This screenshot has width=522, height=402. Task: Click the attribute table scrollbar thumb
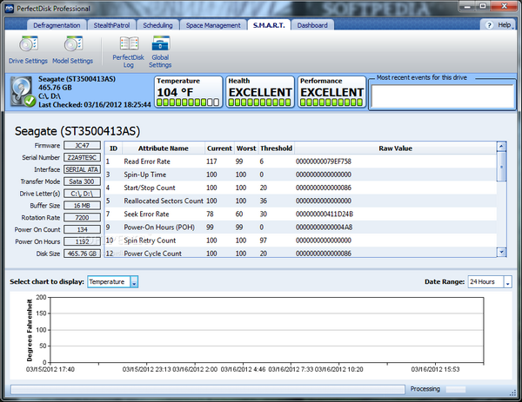coord(501,167)
